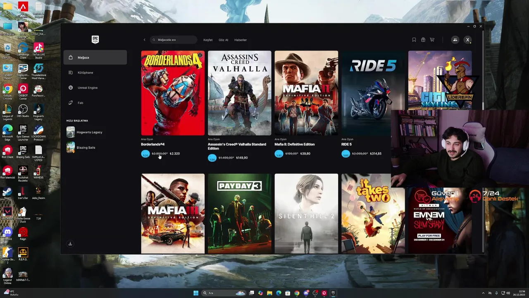This screenshot has height=298, width=529.
Task: Click the Buckshot Roulette desktop icon
Action: tap(23, 173)
